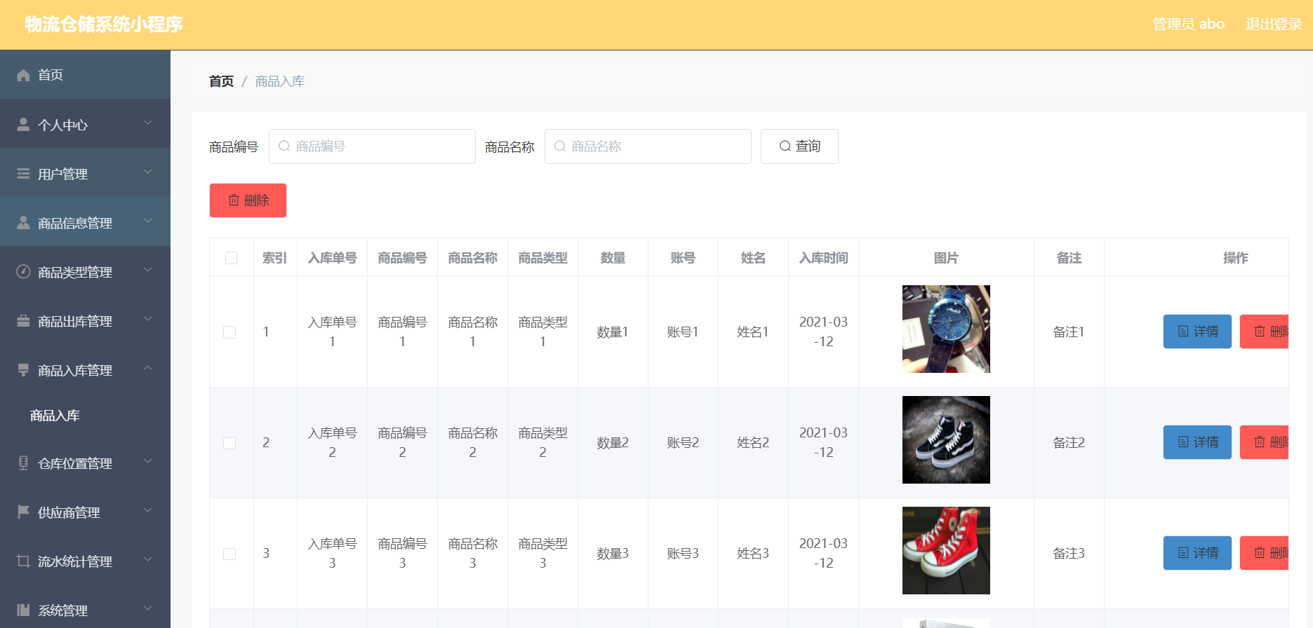This screenshot has height=628, width=1313.
Task: Open the watch thumbnail in row 1
Action: point(945,329)
